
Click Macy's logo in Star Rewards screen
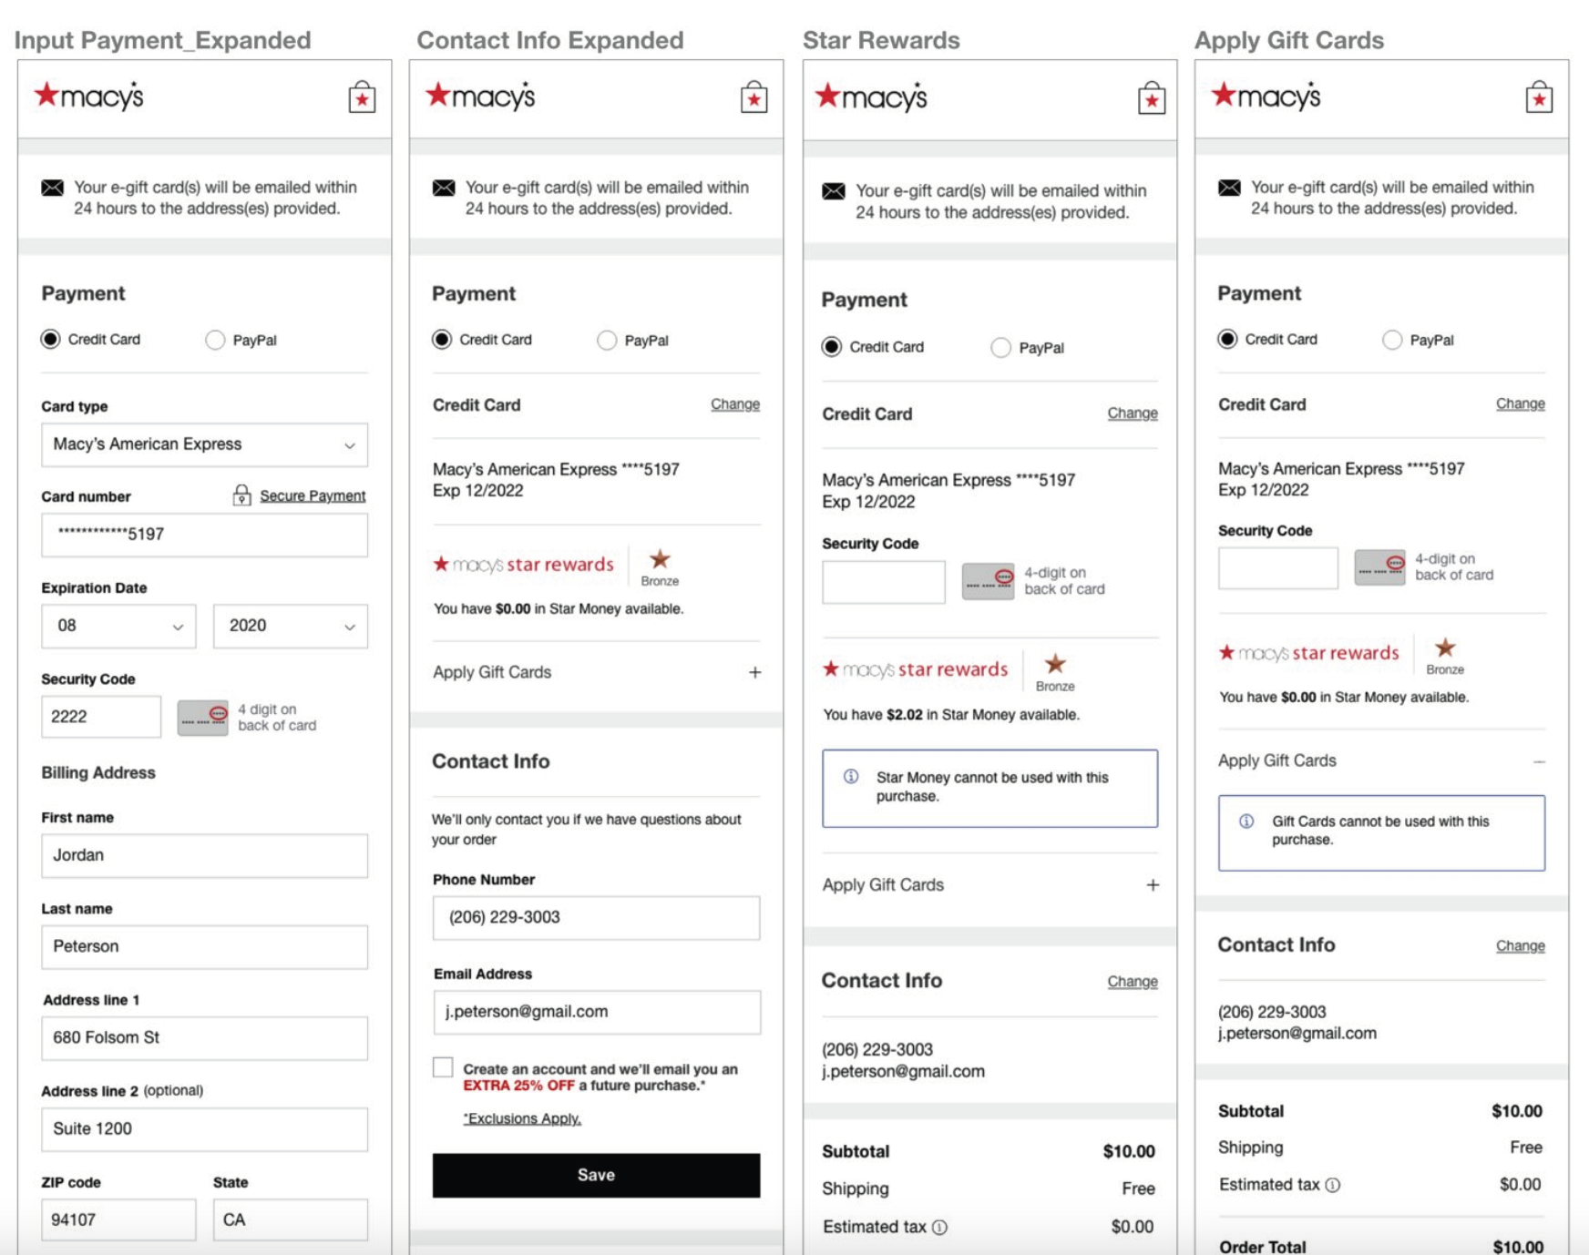point(871,97)
